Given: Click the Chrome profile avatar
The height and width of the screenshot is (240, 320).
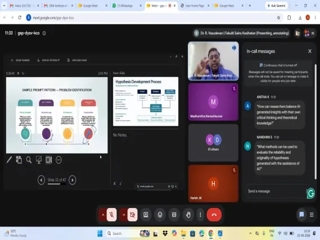Looking at the screenshot, I should [308, 18].
